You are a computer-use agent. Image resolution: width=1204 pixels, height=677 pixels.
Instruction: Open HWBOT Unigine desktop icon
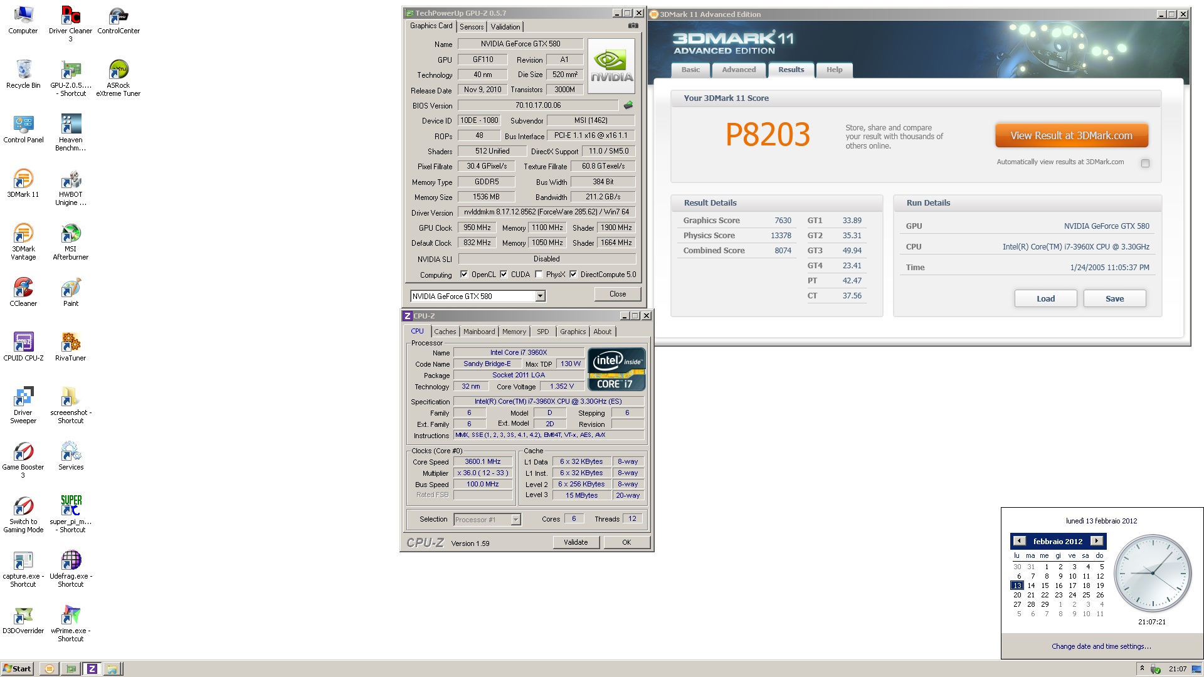(70, 187)
